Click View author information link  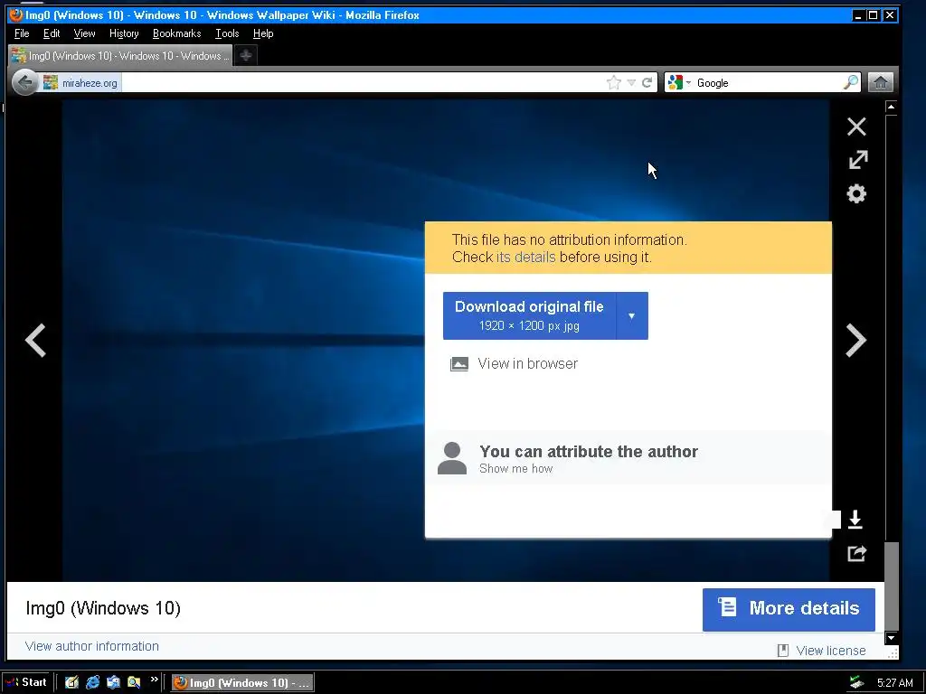tap(92, 646)
